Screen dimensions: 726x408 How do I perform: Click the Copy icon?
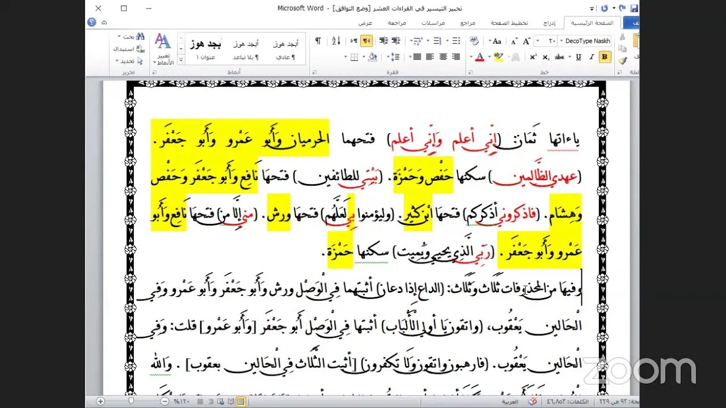coord(623,48)
